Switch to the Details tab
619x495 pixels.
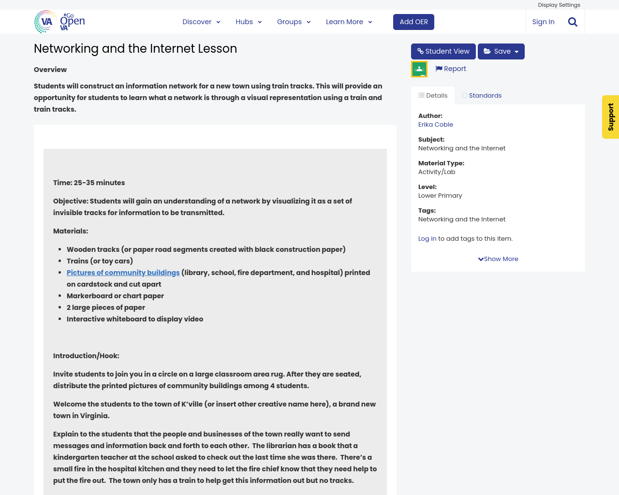click(x=432, y=94)
